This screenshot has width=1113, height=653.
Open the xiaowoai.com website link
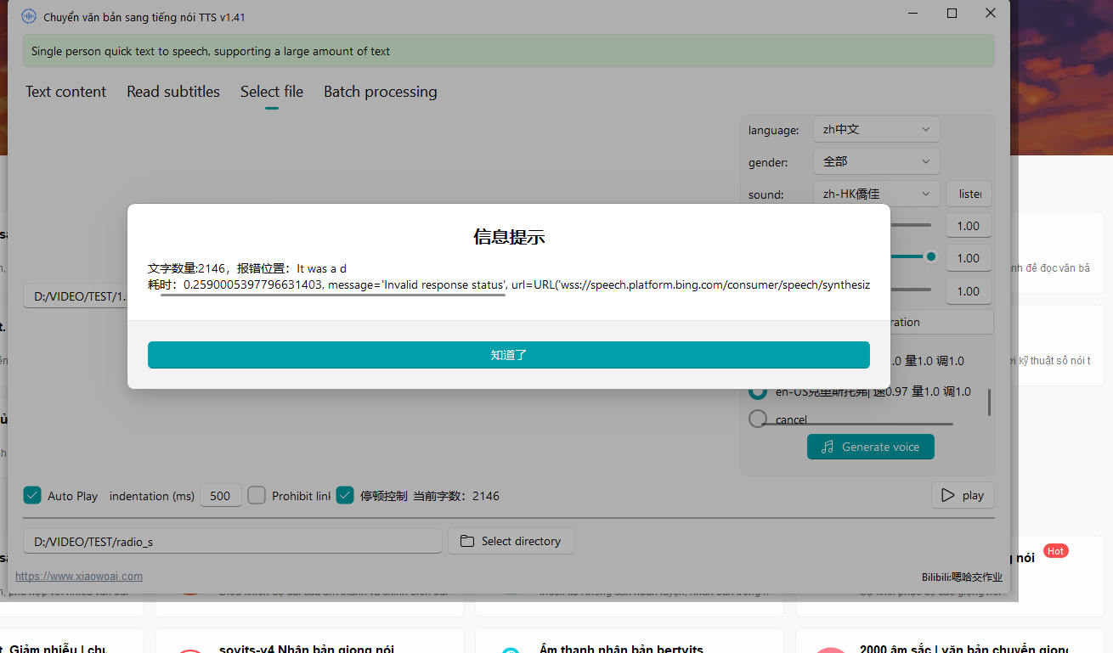point(79,576)
